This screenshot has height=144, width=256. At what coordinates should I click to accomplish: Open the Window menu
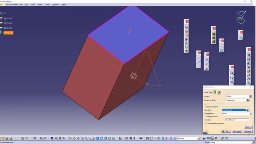pos(56,4)
